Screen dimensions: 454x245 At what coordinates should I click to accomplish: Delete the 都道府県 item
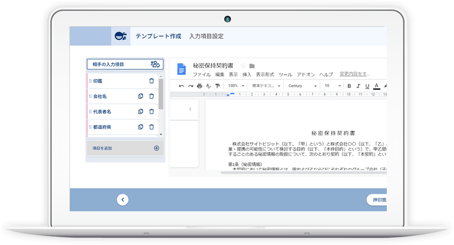click(151, 127)
